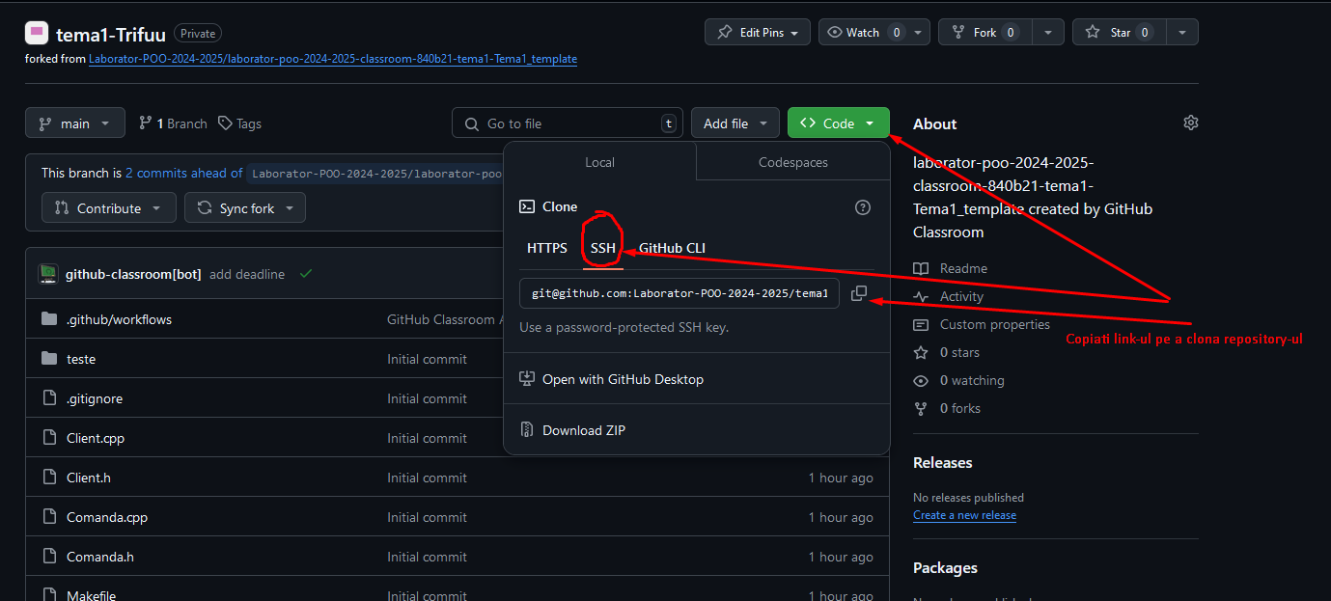Open the Edit Pins dropdown
This screenshot has height=601, width=1331.
(758, 32)
